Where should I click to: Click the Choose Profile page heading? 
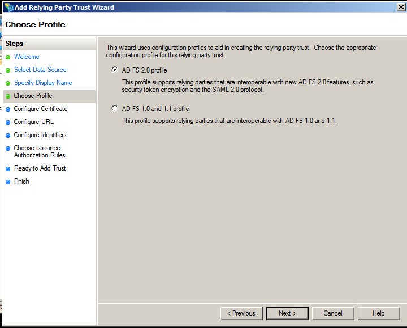click(x=35, y=24)
